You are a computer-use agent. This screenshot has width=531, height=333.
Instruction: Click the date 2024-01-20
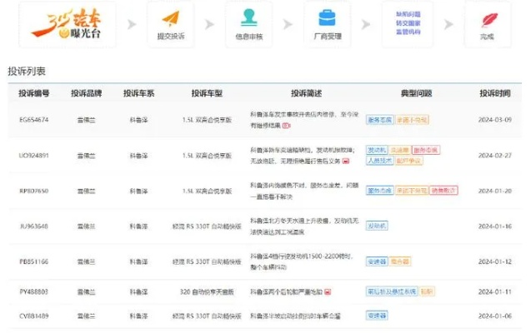495,191
